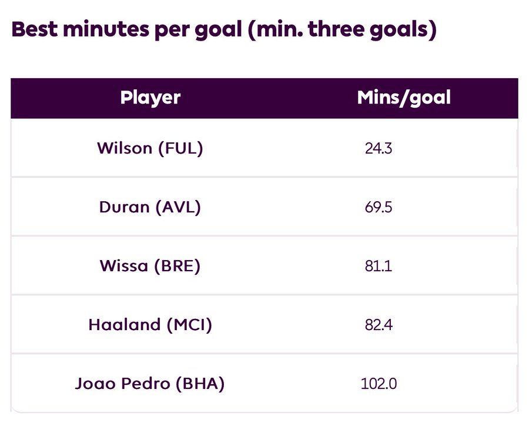
Task: Click the BRE team abbreviation
Action: [178, 266]
